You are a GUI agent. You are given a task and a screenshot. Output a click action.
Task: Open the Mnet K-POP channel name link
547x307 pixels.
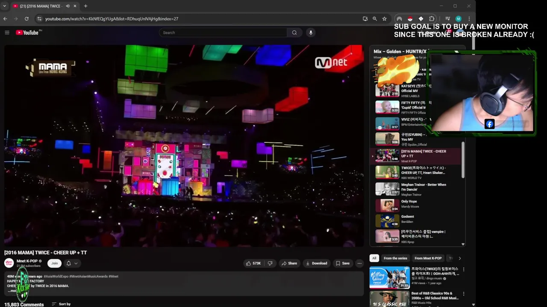pyautogui.click(x=26, y=261)
